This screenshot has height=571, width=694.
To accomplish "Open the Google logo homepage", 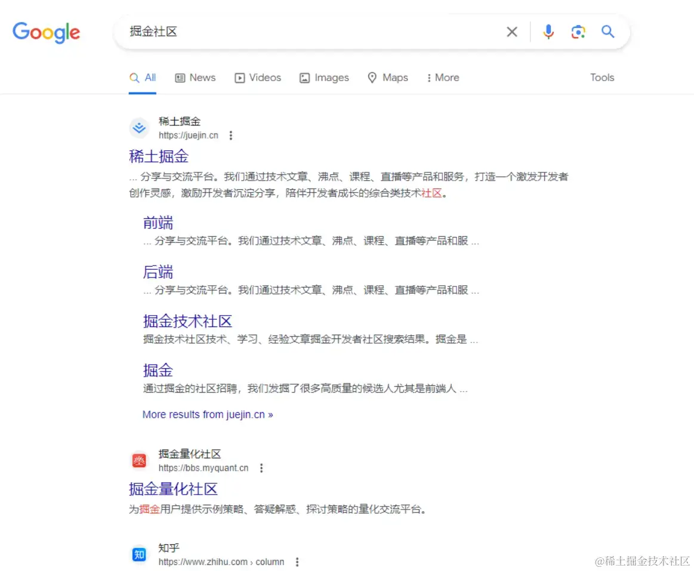I will [x=46, y=32].
